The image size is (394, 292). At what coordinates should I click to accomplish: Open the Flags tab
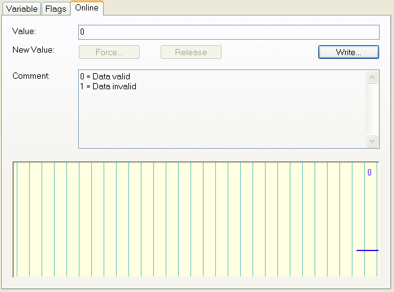[56, 9]
